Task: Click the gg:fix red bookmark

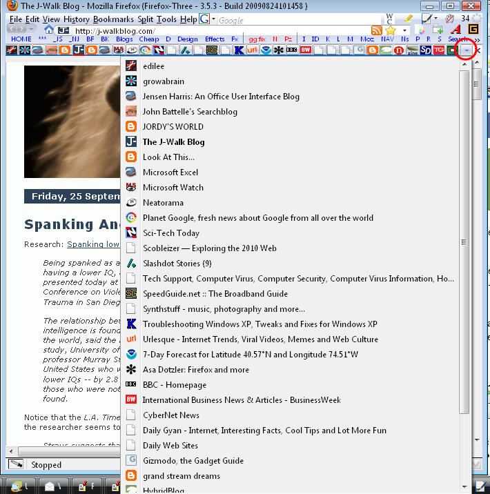Action: pos(257,39)
